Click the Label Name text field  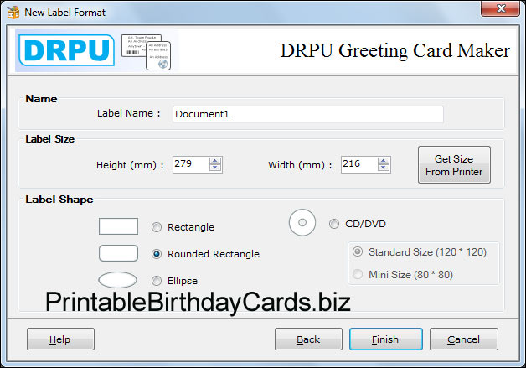(x=308, y=114)
